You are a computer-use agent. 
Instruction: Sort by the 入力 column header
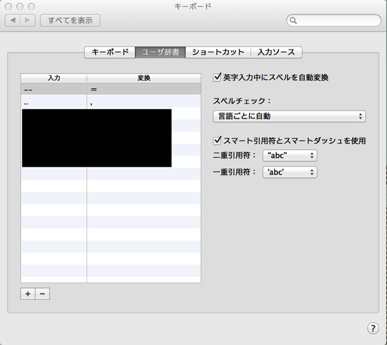[54, 78]
